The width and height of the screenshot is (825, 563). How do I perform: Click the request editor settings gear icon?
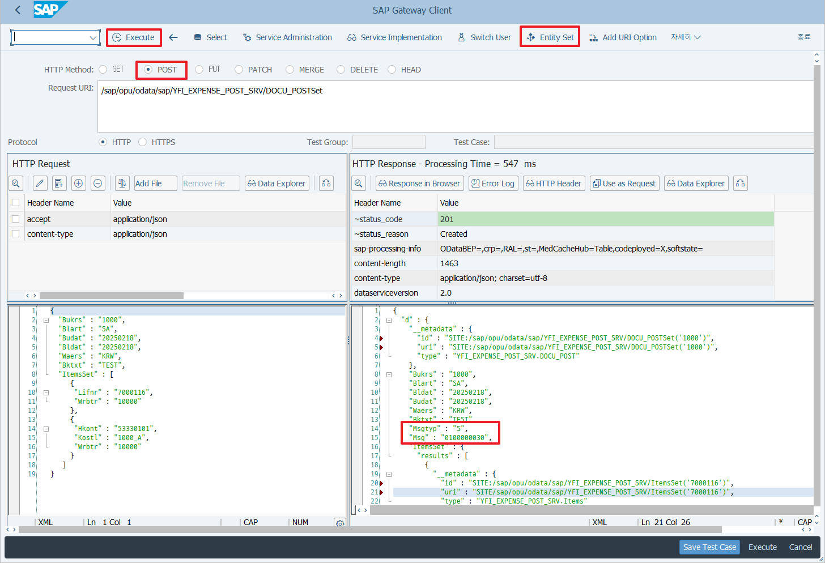pyautogui.click(x=339, y=523)
